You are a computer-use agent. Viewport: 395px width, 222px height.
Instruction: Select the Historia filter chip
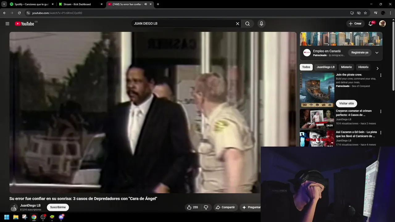coord(363,67)
